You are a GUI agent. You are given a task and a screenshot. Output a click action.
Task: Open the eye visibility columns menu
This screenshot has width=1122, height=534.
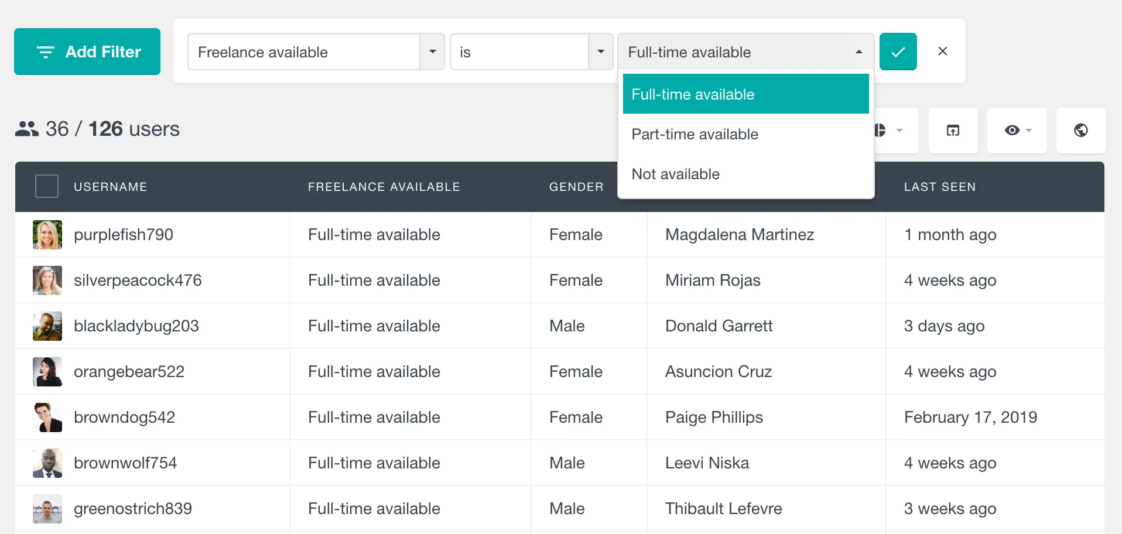1017,131
